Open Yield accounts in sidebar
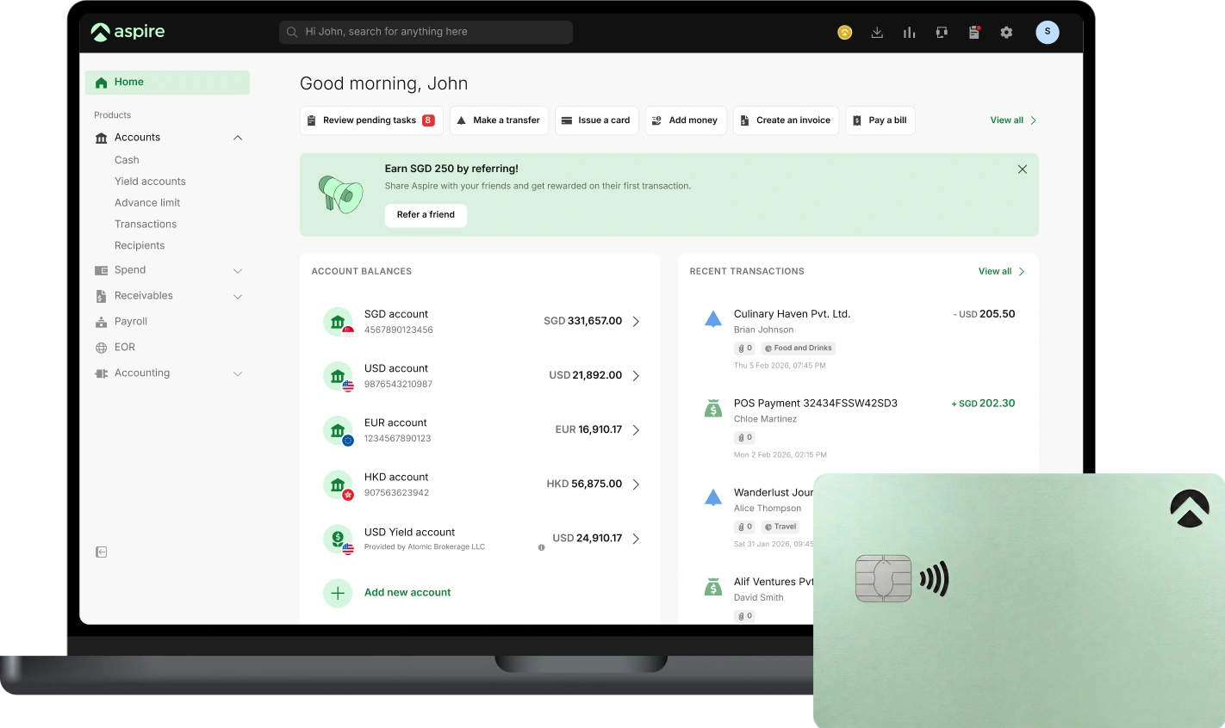 pyautogui.click(x=150, y=182)
